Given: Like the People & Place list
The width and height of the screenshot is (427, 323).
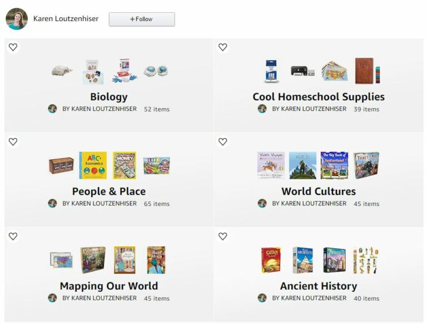Looking at the screenshot, I should [13, 142].
